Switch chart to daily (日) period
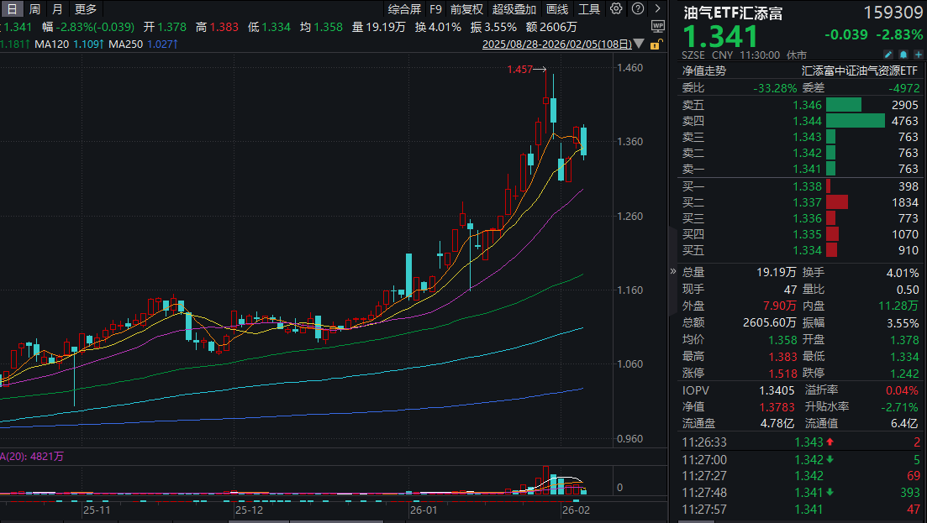Screen dimensions: 927x523 (x=13, y=9)
